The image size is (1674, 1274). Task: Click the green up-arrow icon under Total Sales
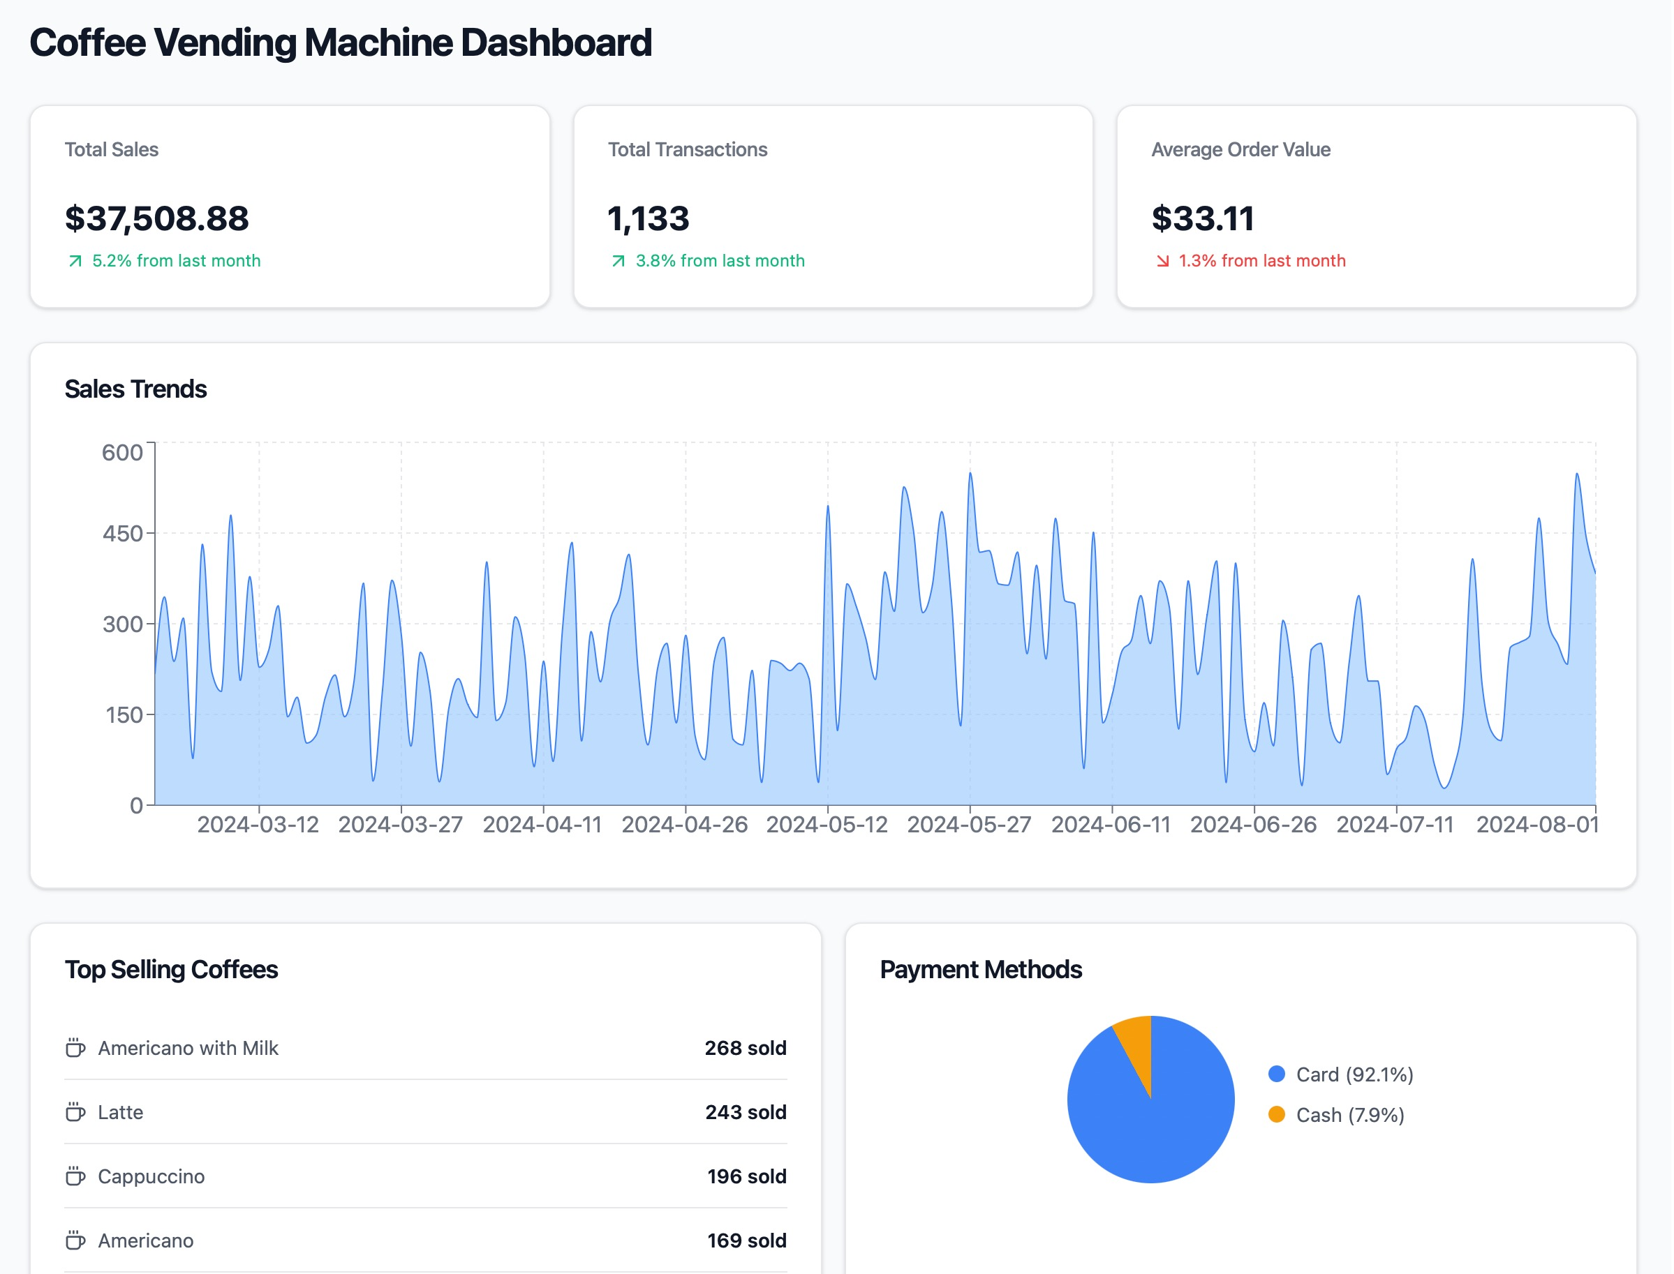75,262
